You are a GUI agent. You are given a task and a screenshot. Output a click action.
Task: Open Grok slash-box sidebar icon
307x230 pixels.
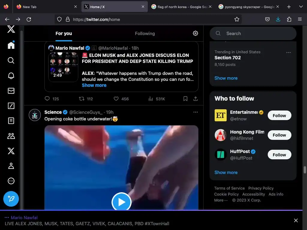(11, 106)
